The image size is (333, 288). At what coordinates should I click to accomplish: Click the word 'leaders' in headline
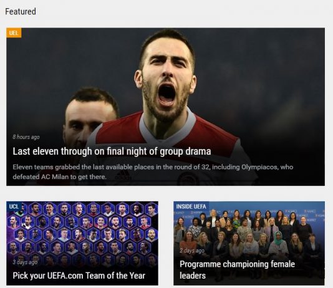tap(193, 276)
